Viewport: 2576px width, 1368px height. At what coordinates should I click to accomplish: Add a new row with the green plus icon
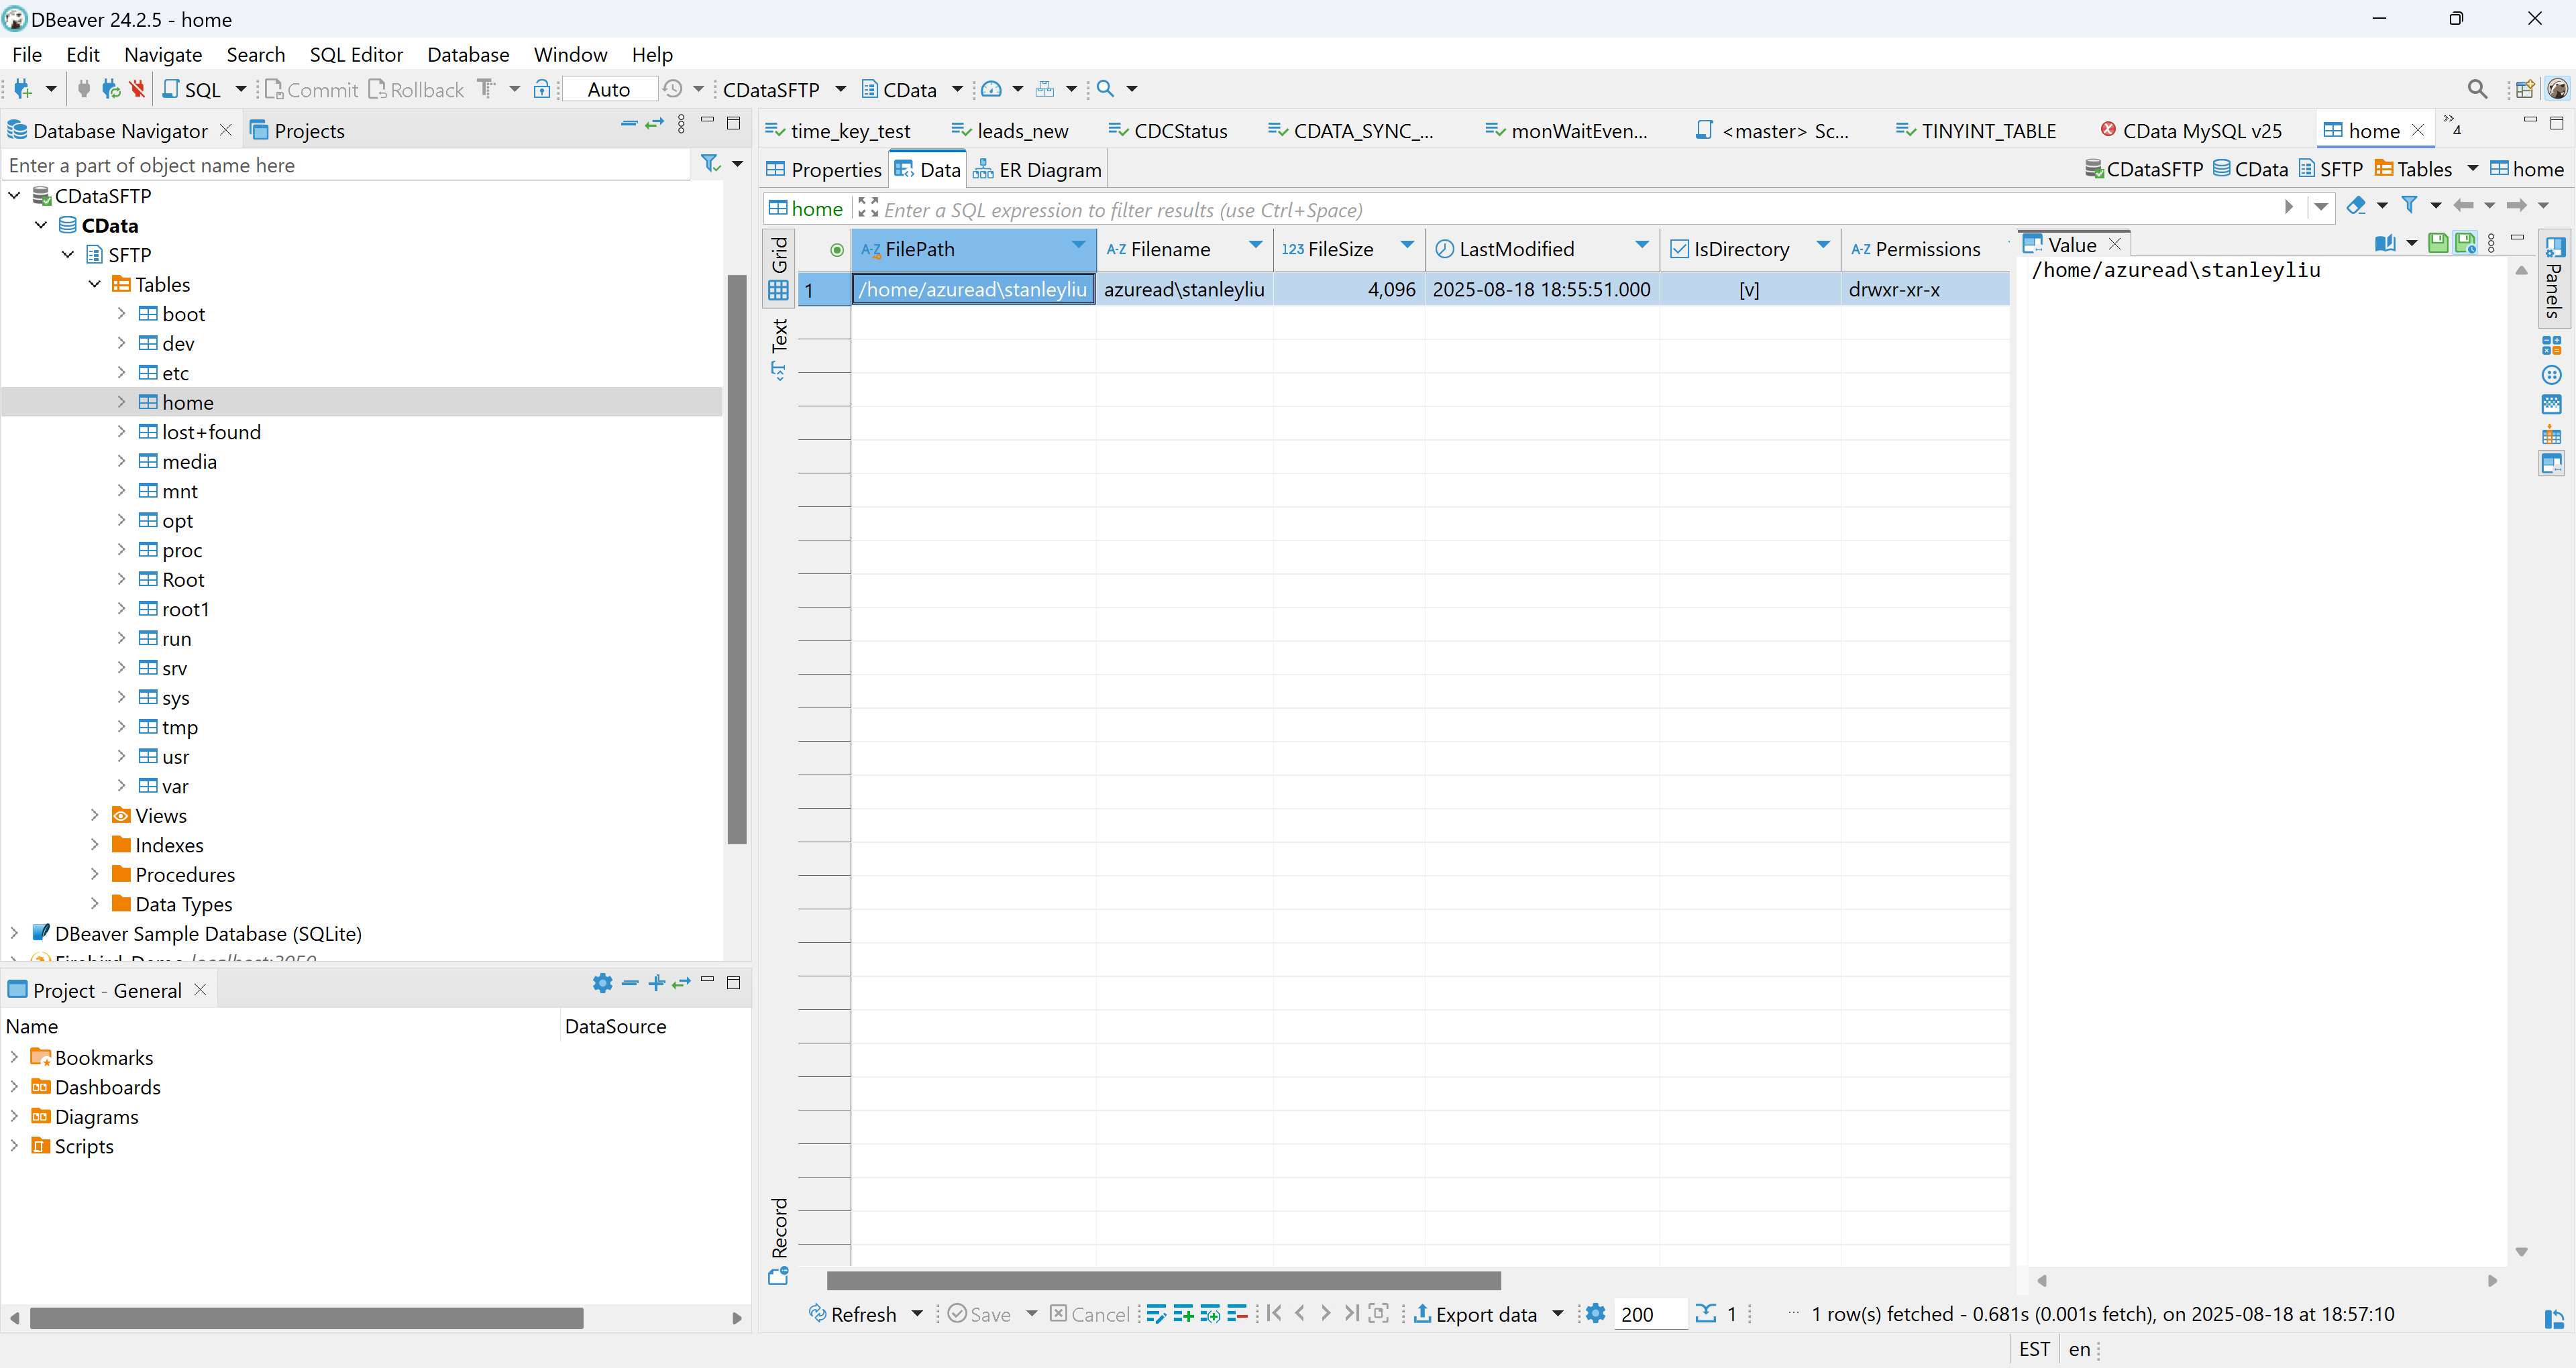pos(1184,1314)
